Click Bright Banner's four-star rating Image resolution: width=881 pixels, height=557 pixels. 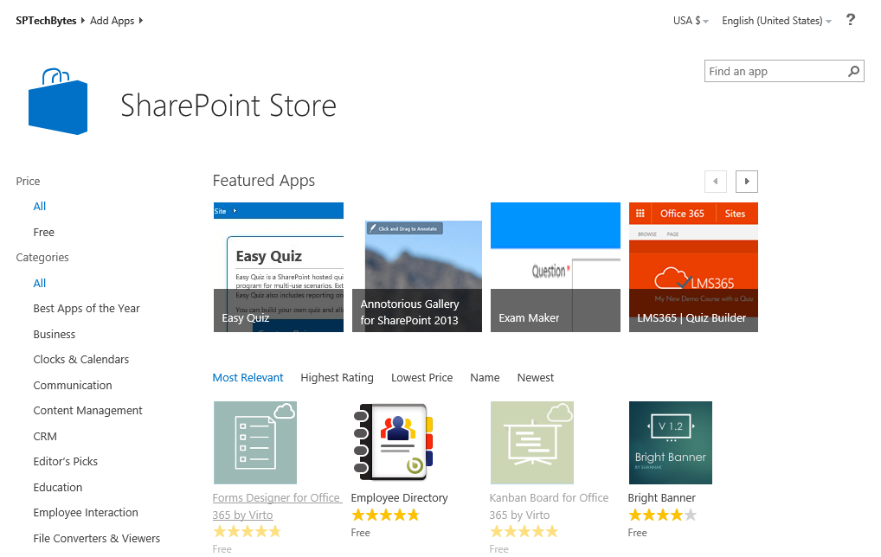(662, 514)
